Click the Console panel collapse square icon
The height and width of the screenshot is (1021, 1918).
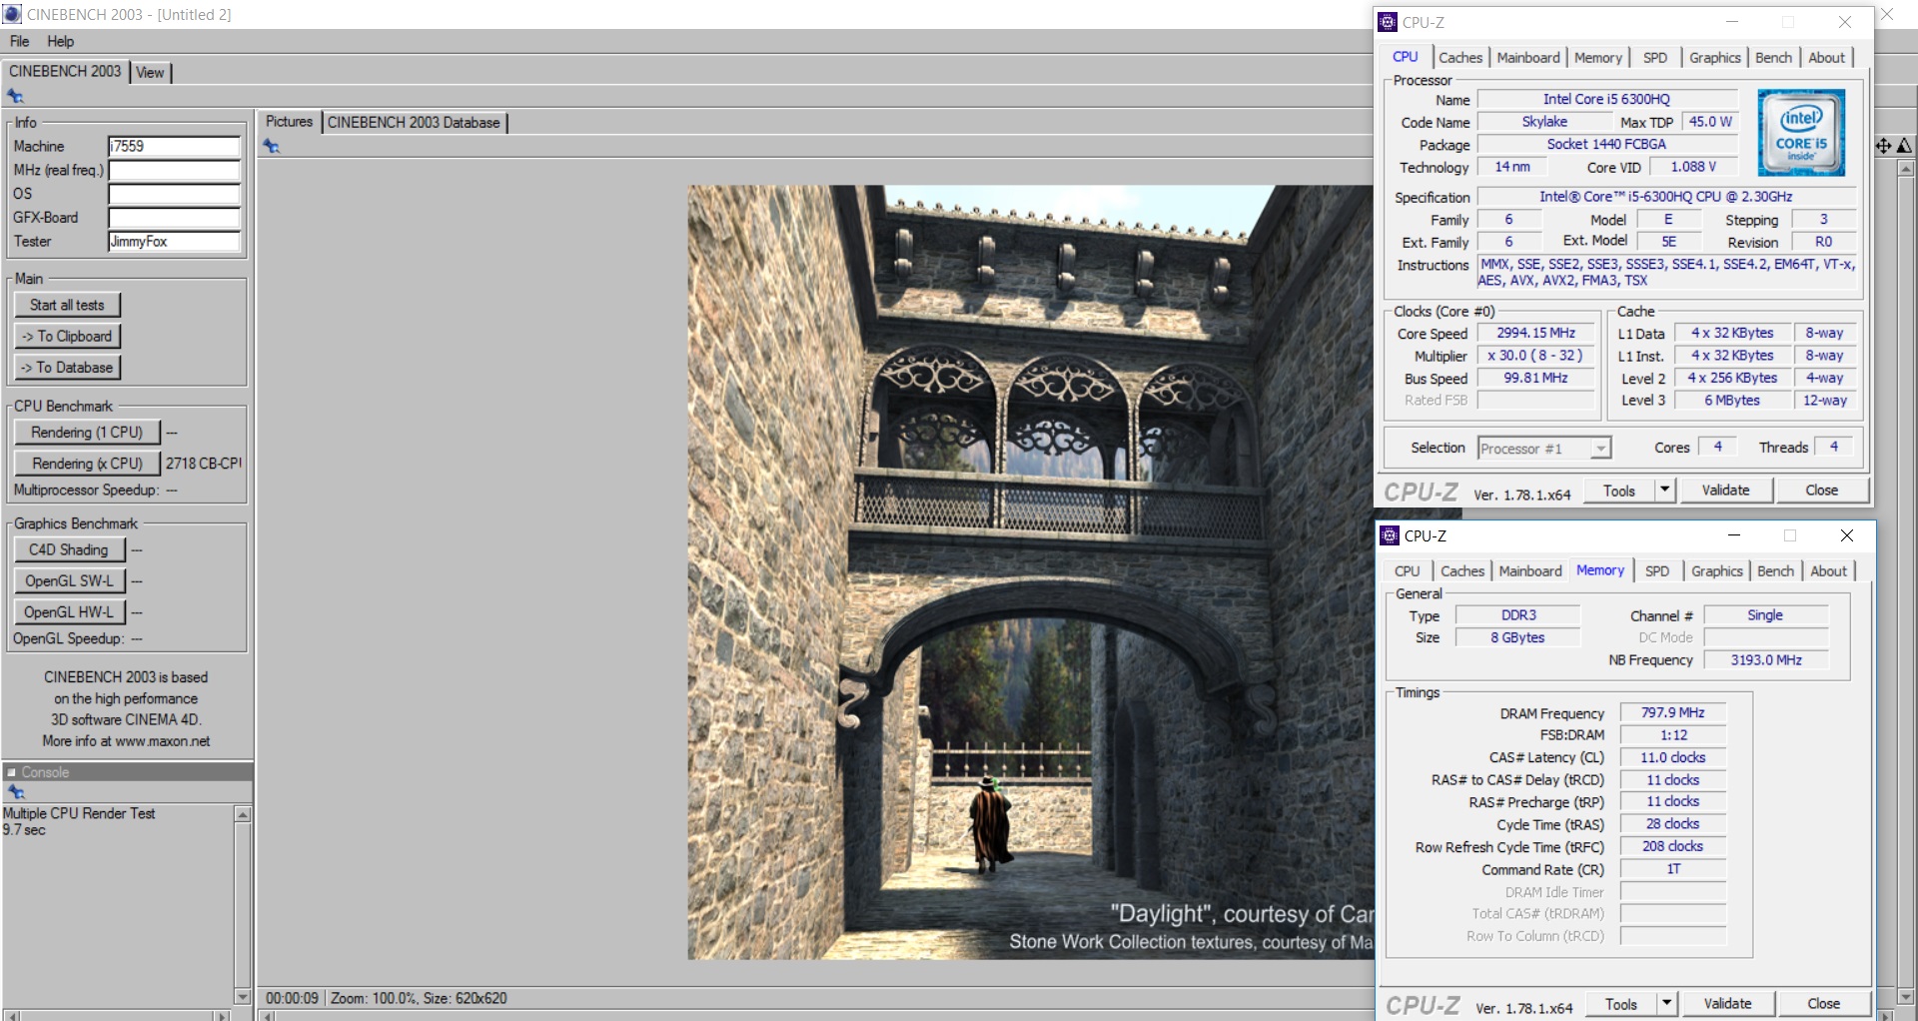click(x=11, y=772)
